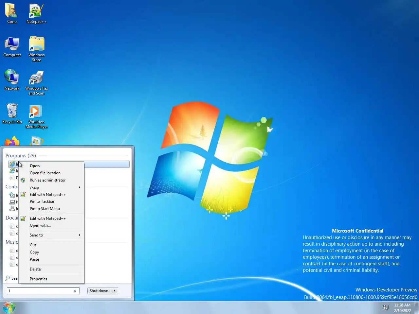Open Properties from context menu
Screen dimensions: 419x314
click(x=51, y=279)
